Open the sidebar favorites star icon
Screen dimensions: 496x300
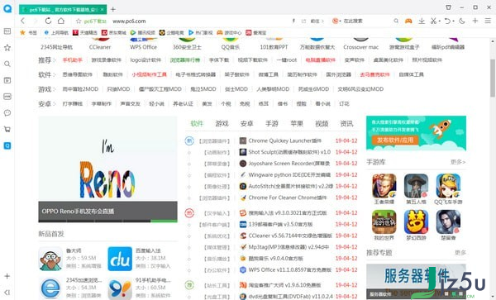[x=7, y=48]
